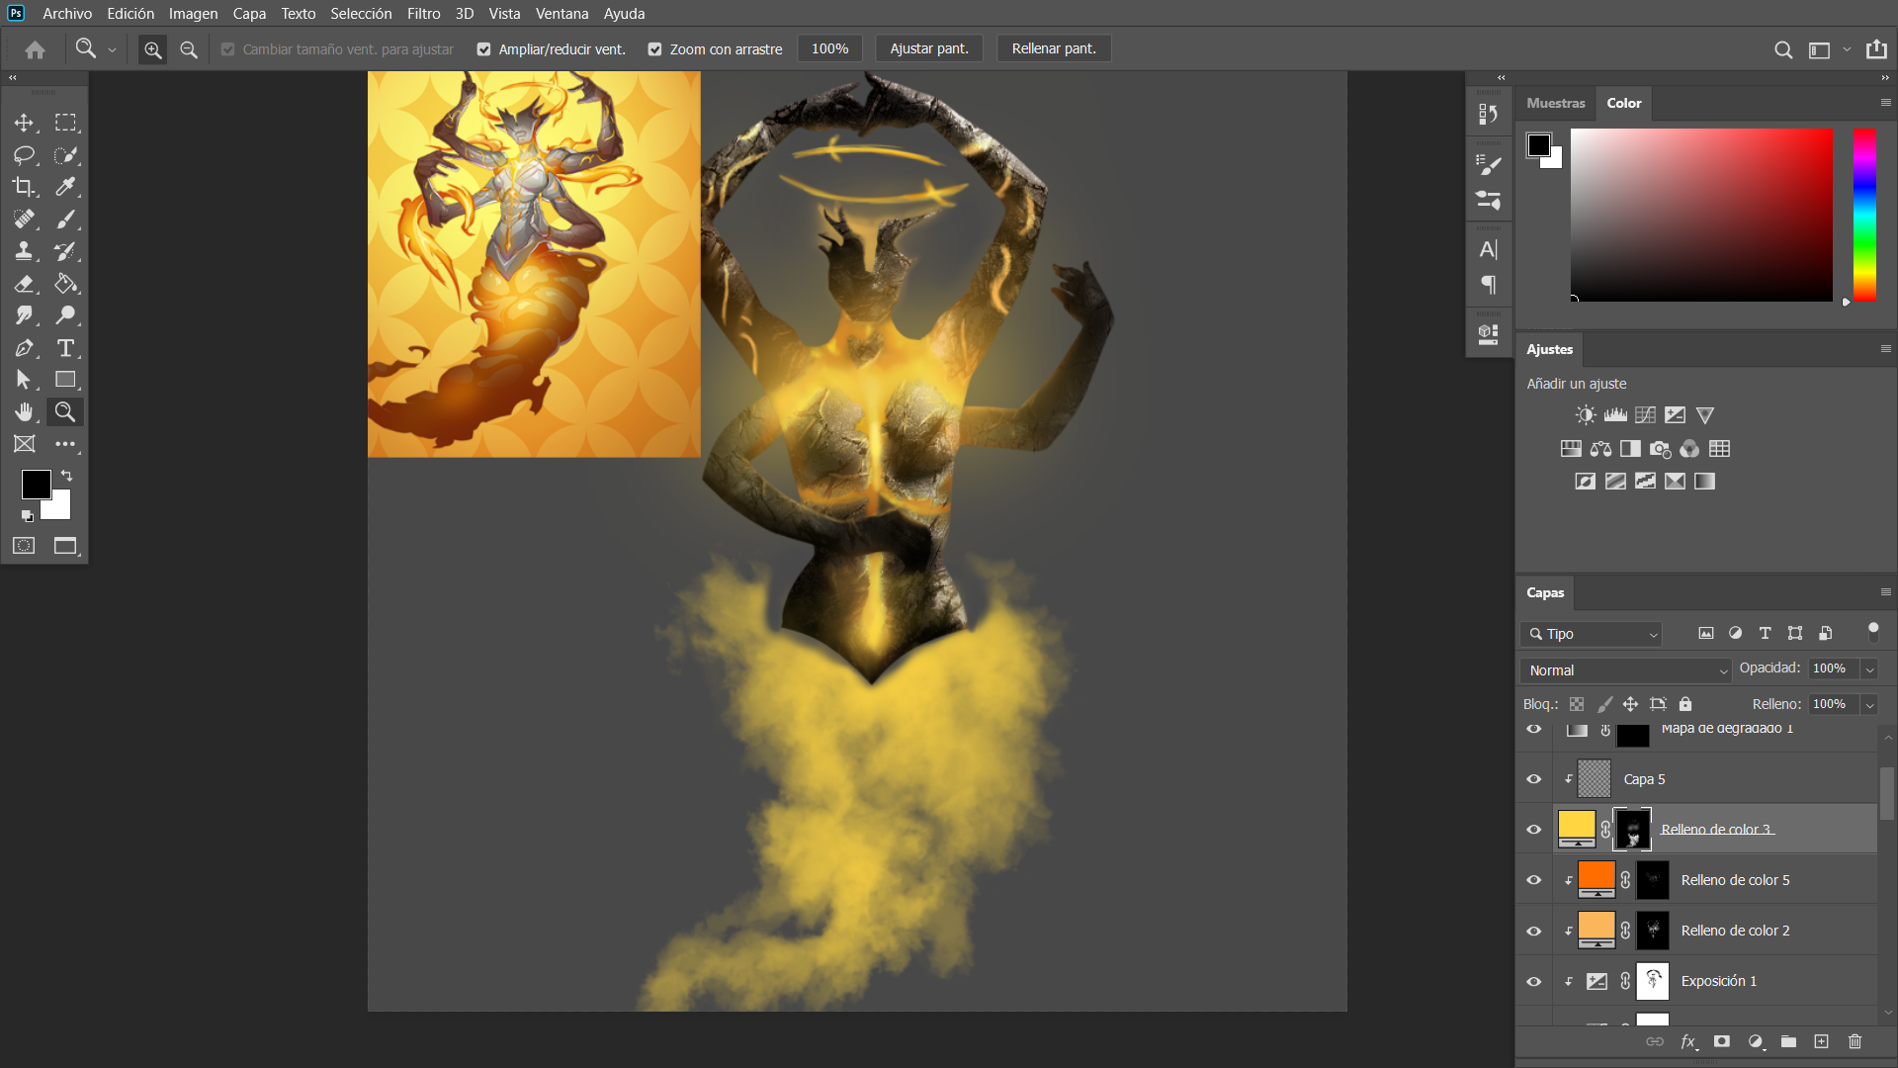
Task: Select the Rectangular Marquee tool
Action: [65, 123]
